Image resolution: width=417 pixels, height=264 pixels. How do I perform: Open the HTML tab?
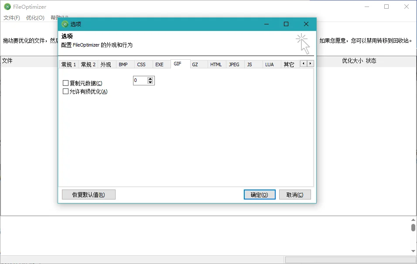click(216, 64)
